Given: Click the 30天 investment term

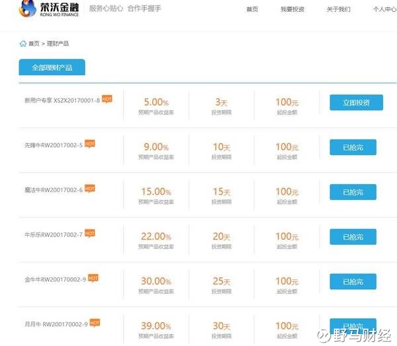Looking at the screenshot, I should 222,326.
